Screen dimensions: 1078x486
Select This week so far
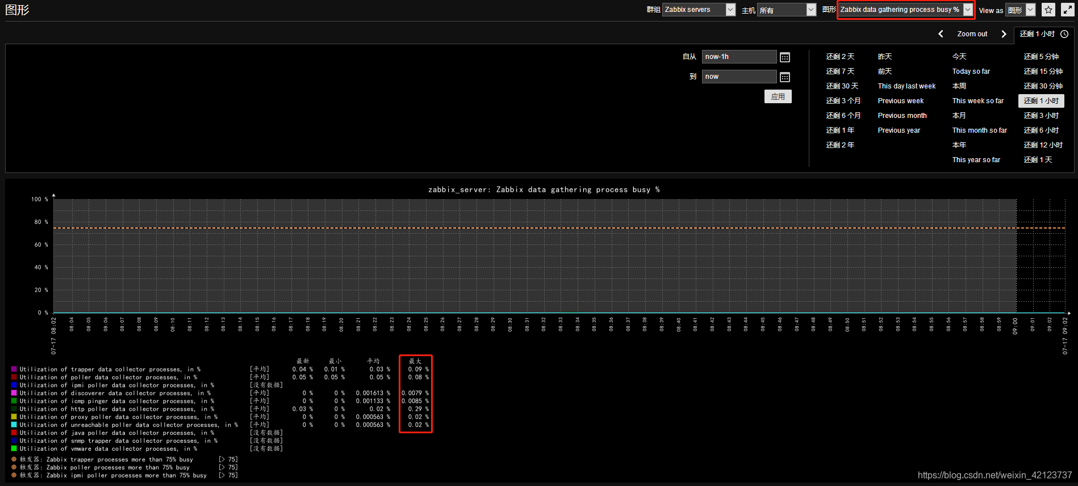pyautogui.click(x=978, y=101)
